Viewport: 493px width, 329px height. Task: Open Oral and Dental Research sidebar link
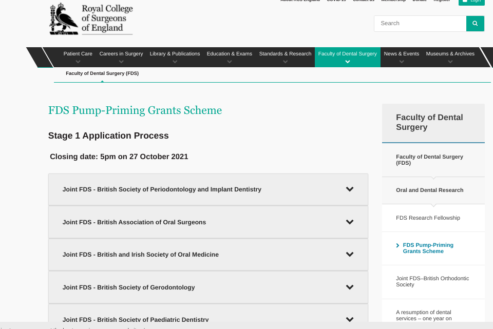click(x=429, y=190)
